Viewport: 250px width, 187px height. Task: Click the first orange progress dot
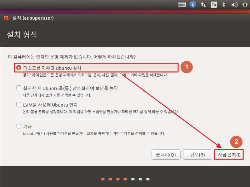coord(103,179)
